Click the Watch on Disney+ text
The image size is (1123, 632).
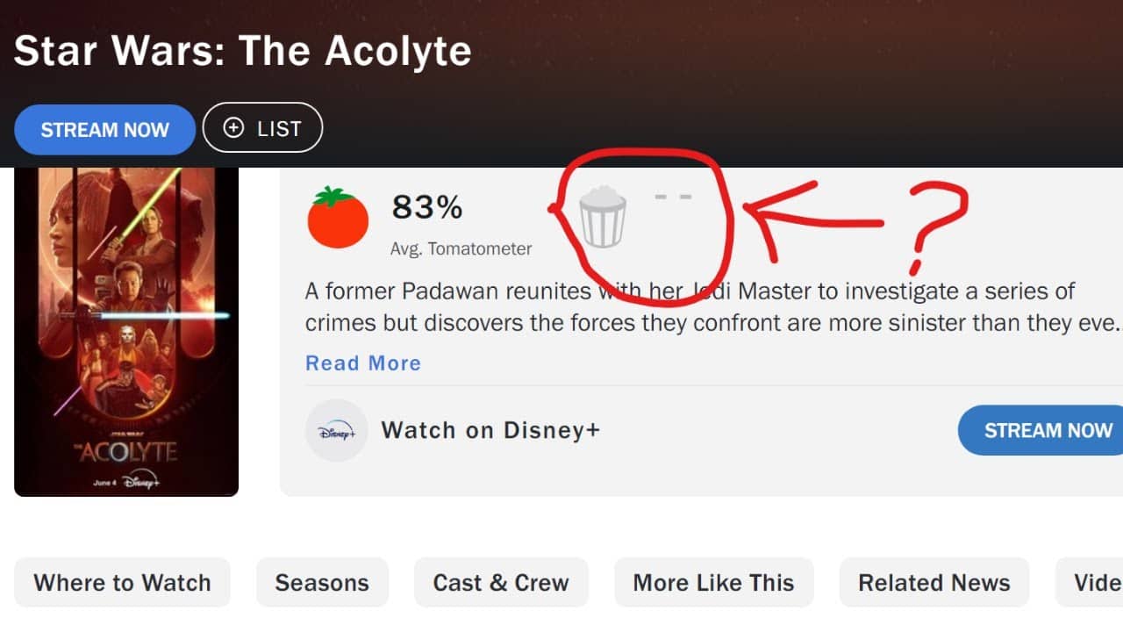[x=490, y=430]
